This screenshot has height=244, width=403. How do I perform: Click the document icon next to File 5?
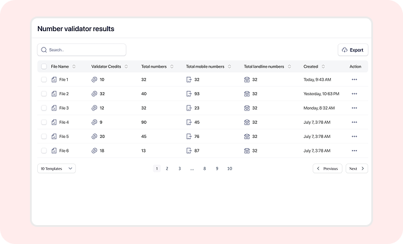(54, 137)
